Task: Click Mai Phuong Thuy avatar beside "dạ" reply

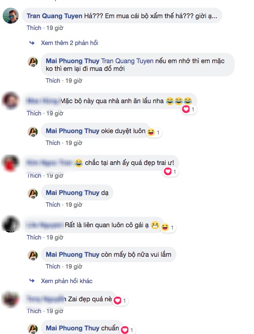Action: [x=33, y=194]
